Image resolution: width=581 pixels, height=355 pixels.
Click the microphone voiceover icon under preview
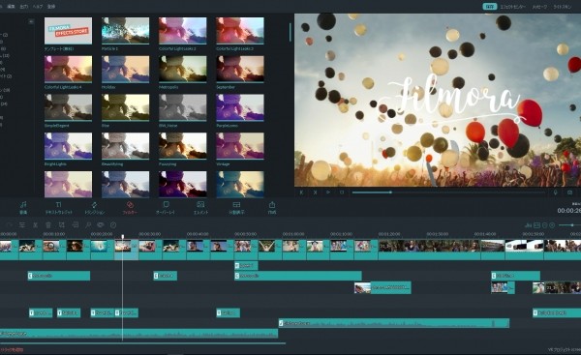(556, 192)
